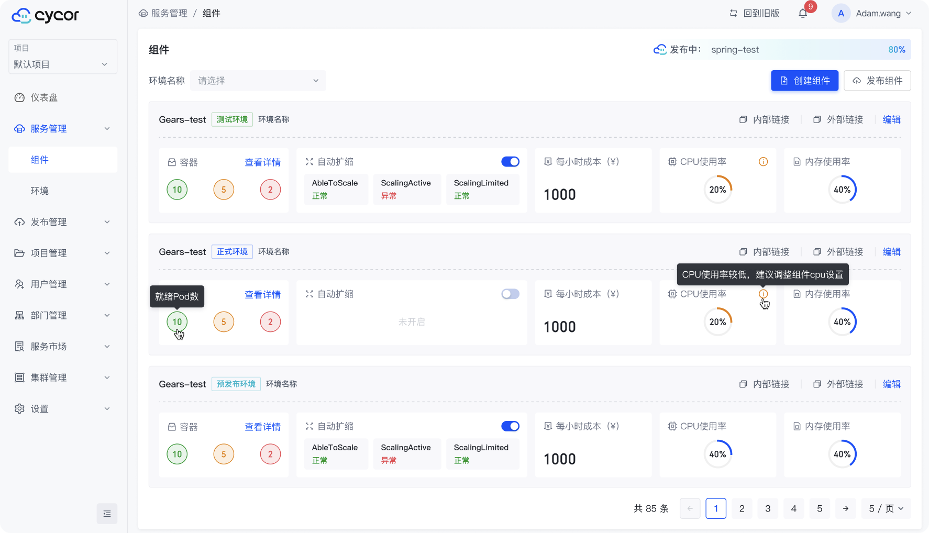
Task: Click CPU usage warning icon in test environment card
Action: [x=763, y=162]
